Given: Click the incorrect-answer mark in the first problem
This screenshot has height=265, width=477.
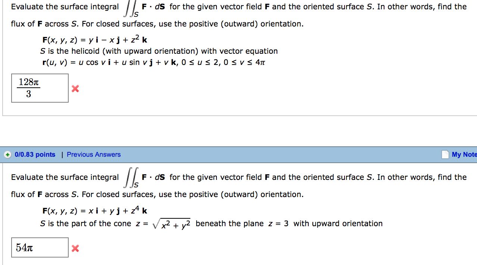Looking at the screenshot, I should 75,88.
